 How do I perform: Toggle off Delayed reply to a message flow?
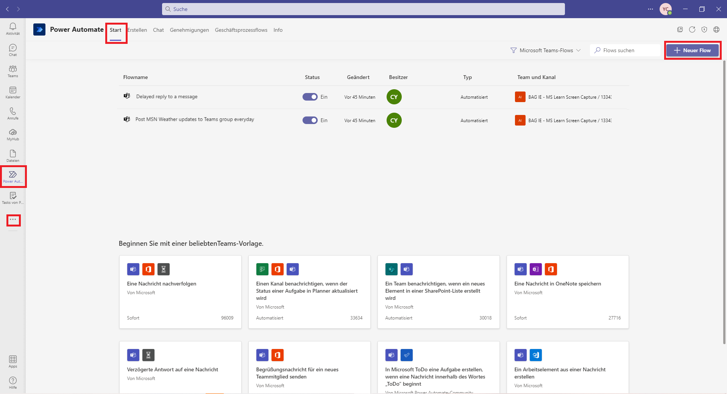(310, 97)
